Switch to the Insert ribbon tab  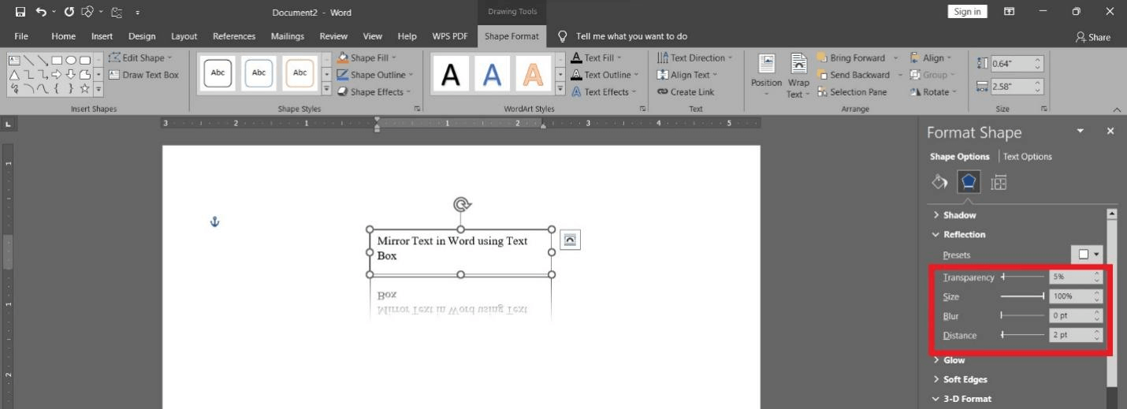point(102,36)
